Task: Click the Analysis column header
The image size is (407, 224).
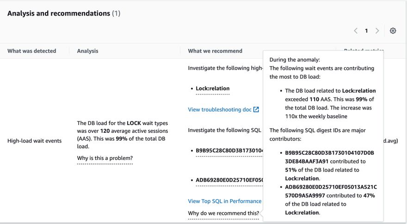Action: (x=87, y=51)
